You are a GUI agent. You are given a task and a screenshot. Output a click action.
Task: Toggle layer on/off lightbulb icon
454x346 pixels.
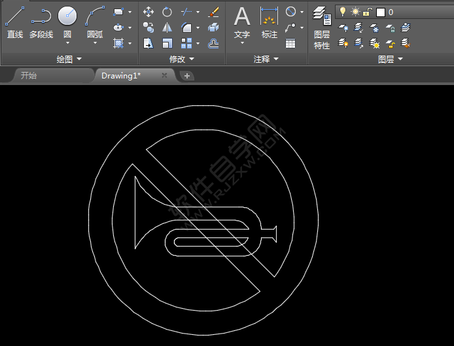[342, 11]
